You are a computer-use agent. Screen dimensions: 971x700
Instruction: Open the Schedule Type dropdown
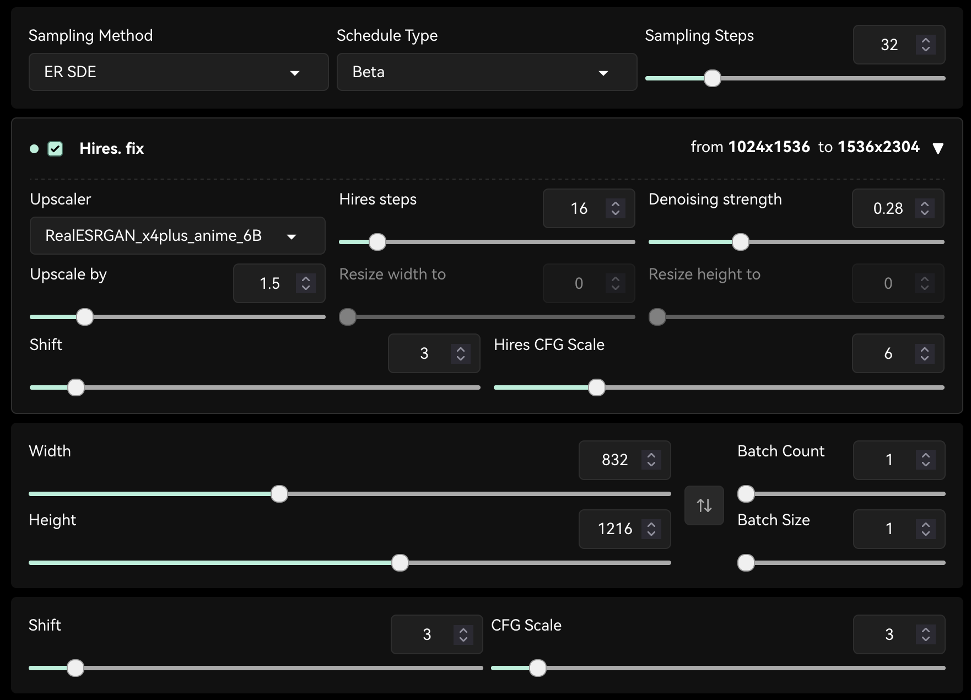tap(487, 72)
